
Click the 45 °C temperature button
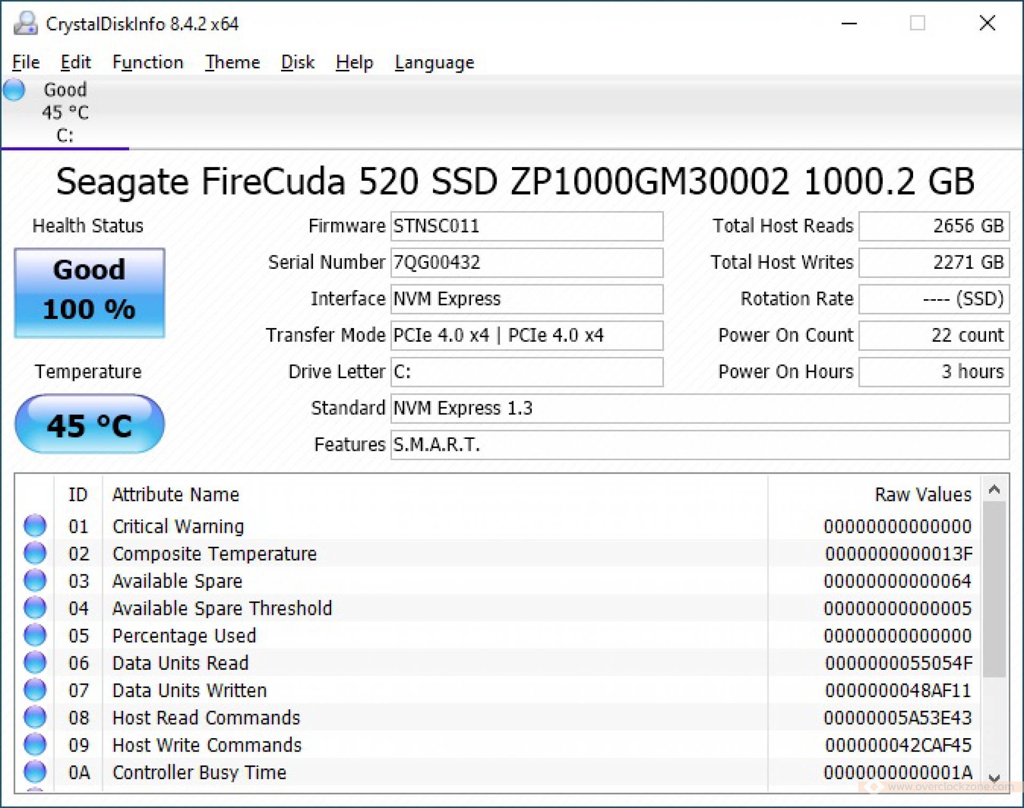[x=90, y=424]
